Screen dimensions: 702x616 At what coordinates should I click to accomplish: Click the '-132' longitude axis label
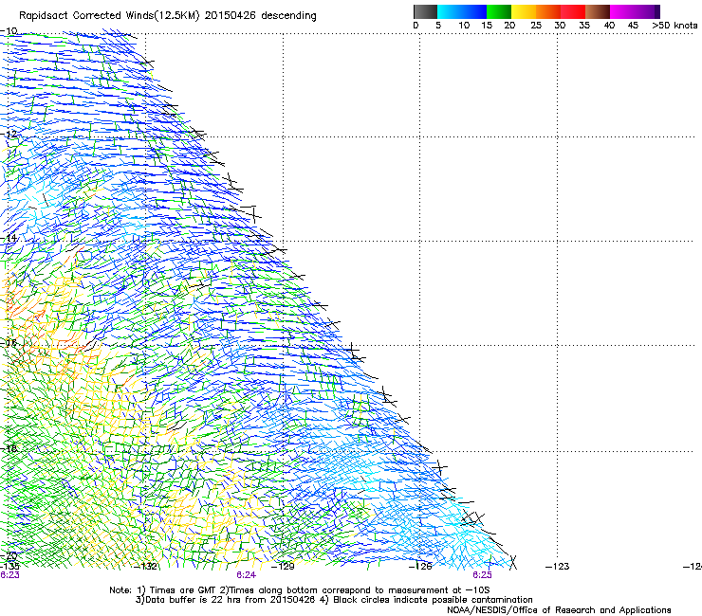tap(146, 567)
